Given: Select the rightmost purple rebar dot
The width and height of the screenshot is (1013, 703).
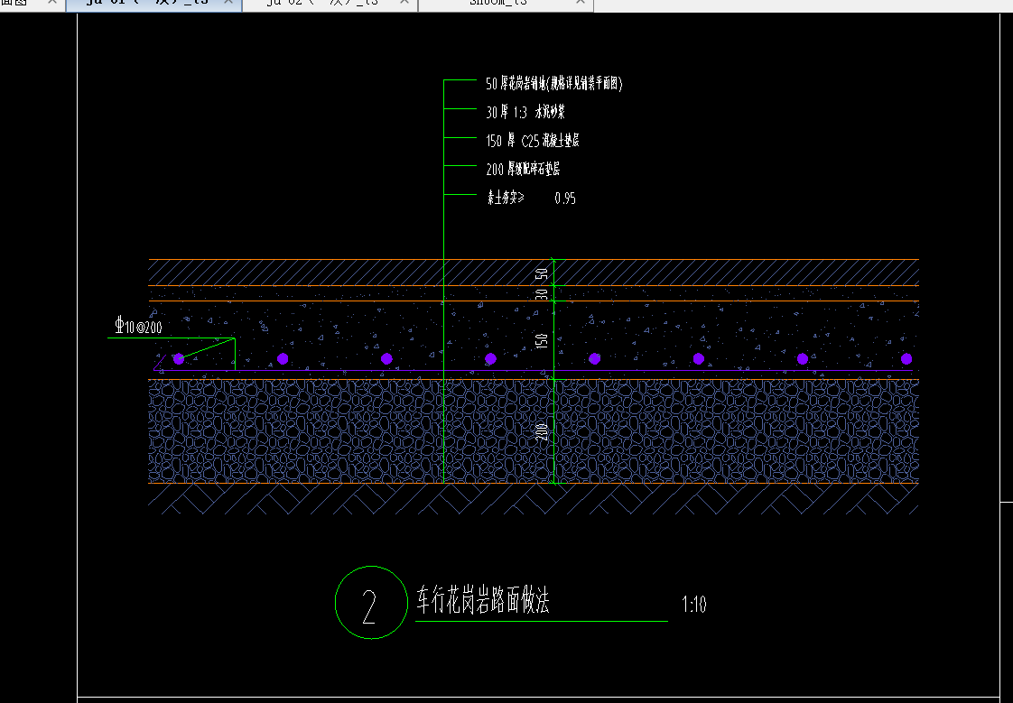Looking at the screenshot, I should [x=906, y=359].
